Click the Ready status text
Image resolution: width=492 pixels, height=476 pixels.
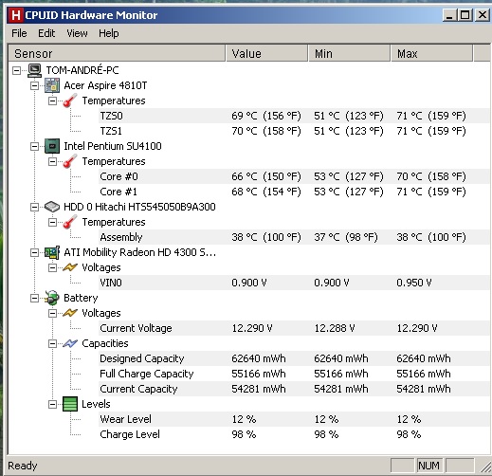[23, 466]
